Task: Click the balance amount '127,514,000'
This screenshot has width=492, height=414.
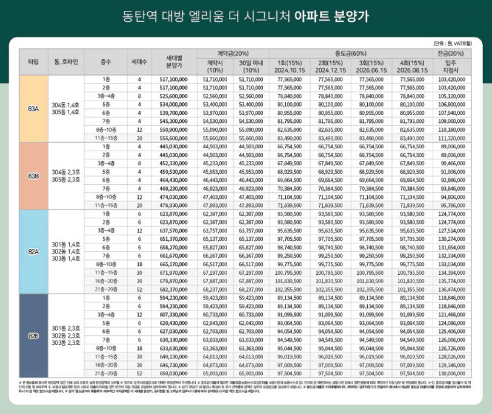Action: [x=451, y=231]
